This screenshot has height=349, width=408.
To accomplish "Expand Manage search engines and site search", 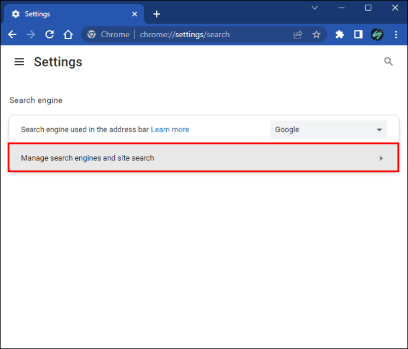I will [x=203, y=158].
